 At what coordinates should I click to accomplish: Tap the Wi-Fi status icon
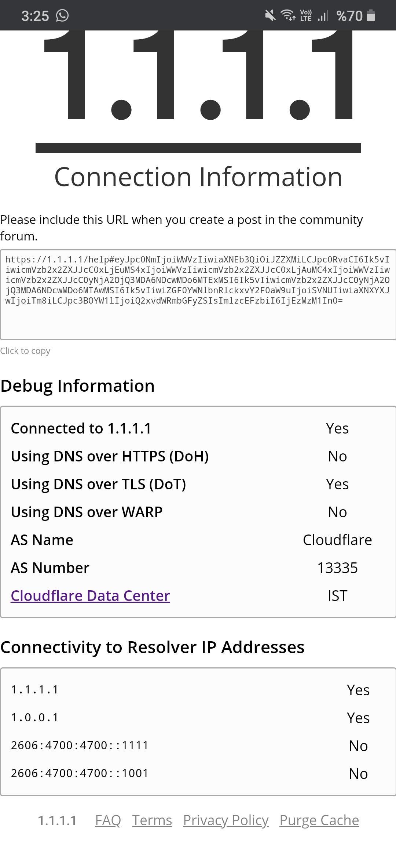288,15
